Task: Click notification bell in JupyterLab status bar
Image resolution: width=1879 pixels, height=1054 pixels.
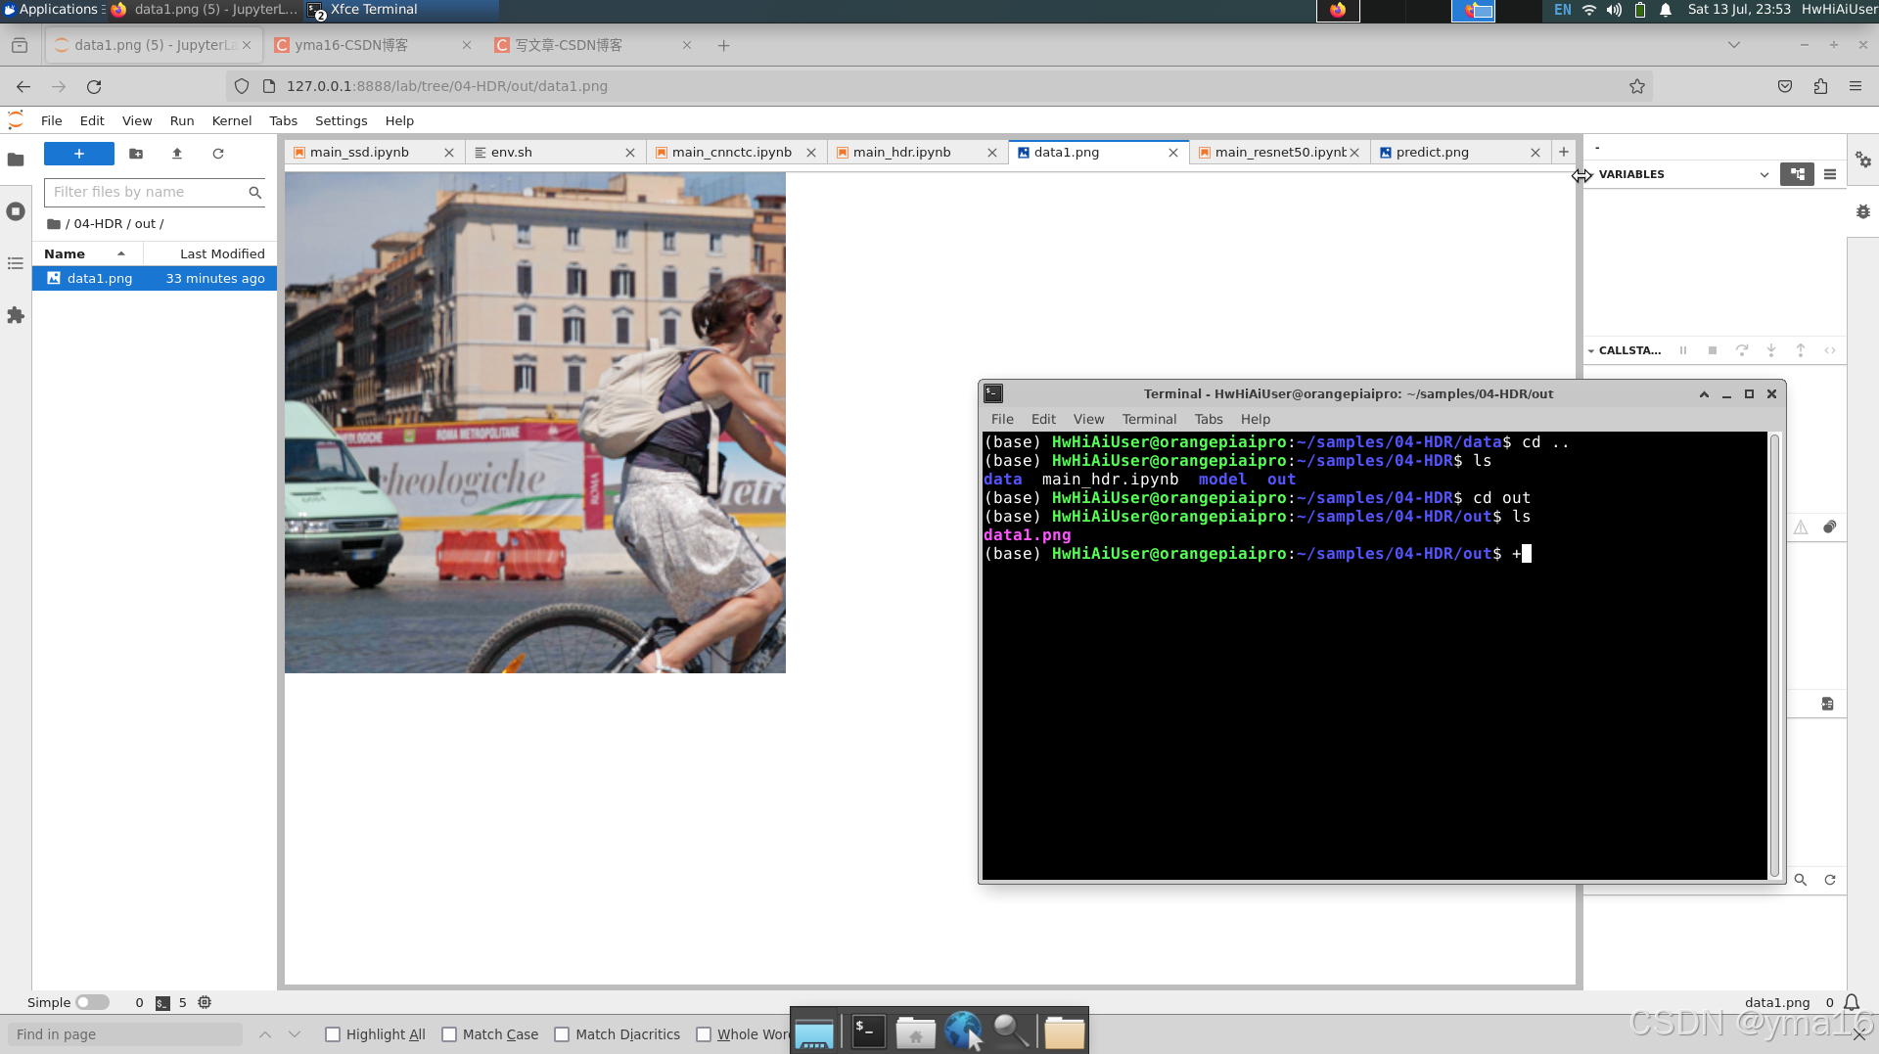Action: (x=1852, y=1003)
